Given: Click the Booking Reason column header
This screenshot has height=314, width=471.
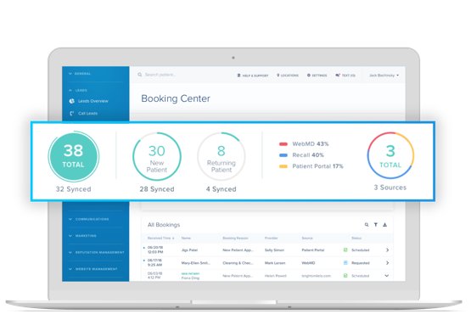Looking at the screenshot, I should pos(235,238).
